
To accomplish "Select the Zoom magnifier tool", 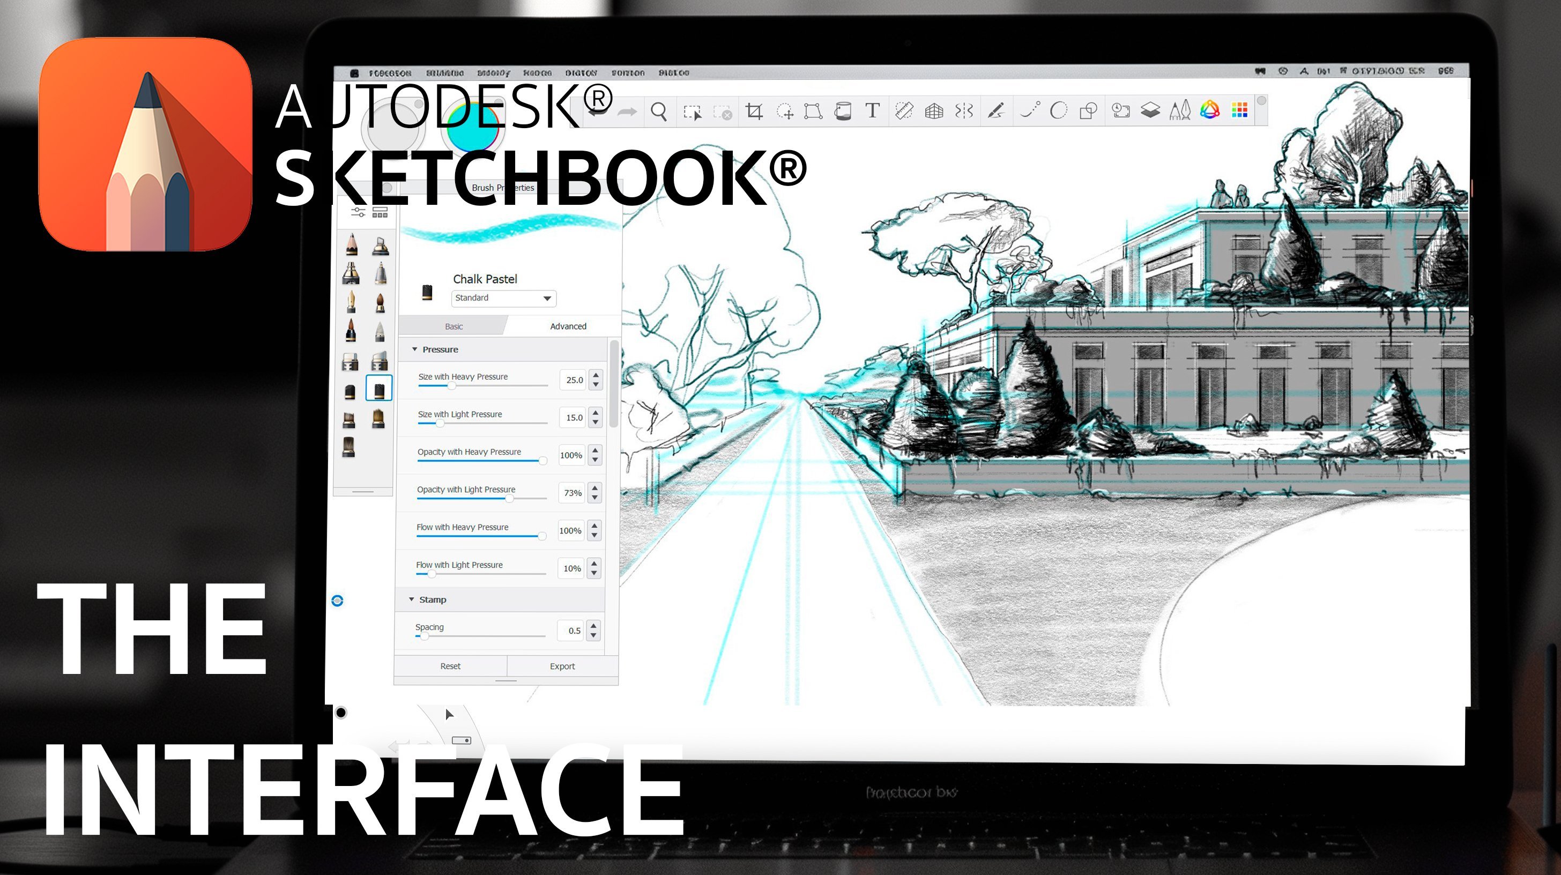I will point(659,112).
